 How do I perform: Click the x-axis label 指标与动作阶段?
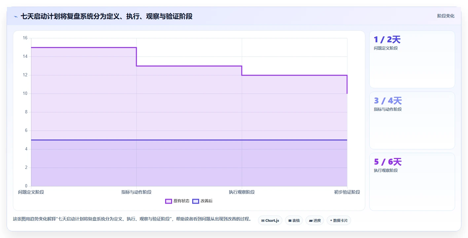coord(136,192)
